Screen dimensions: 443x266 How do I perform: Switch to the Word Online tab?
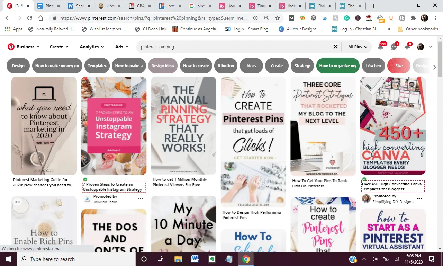(79, 6)
